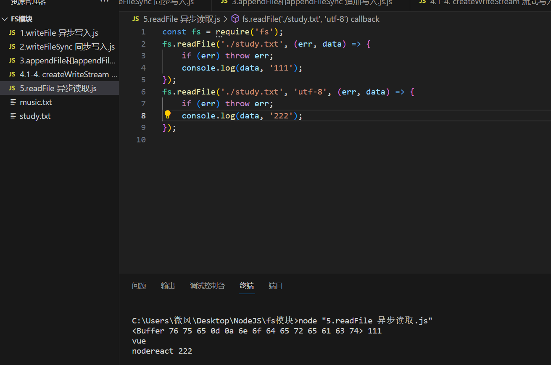Switch to the 3.appendFile和appendFileSync editor tab

click(x=311, y=3)
